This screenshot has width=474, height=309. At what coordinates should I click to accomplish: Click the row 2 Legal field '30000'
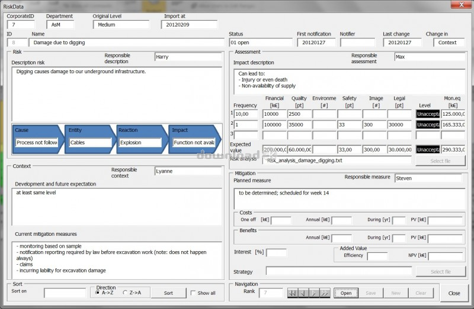[399, 125]
